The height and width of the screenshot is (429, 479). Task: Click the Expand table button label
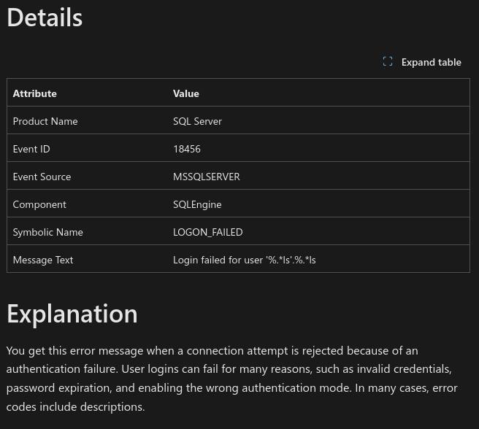[431, 62]
